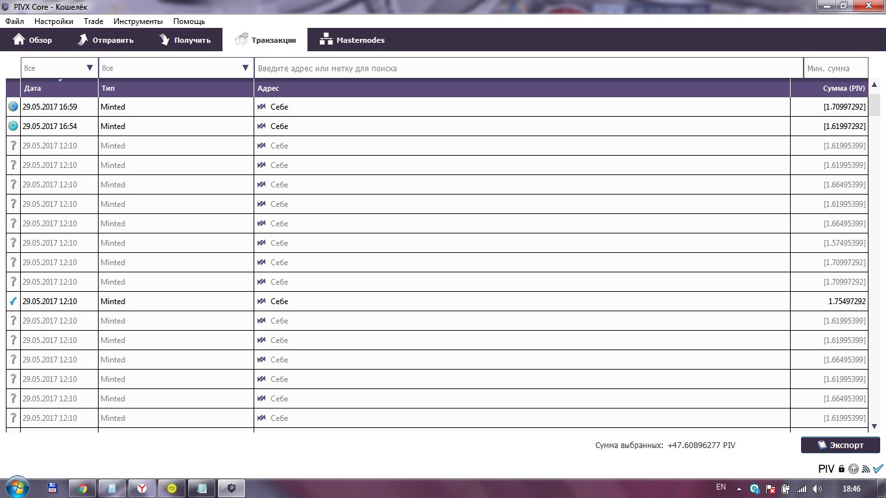Click the clock status icon of the 16:54 transaction
Screen dimensions: 886x498
pos(13,126)
